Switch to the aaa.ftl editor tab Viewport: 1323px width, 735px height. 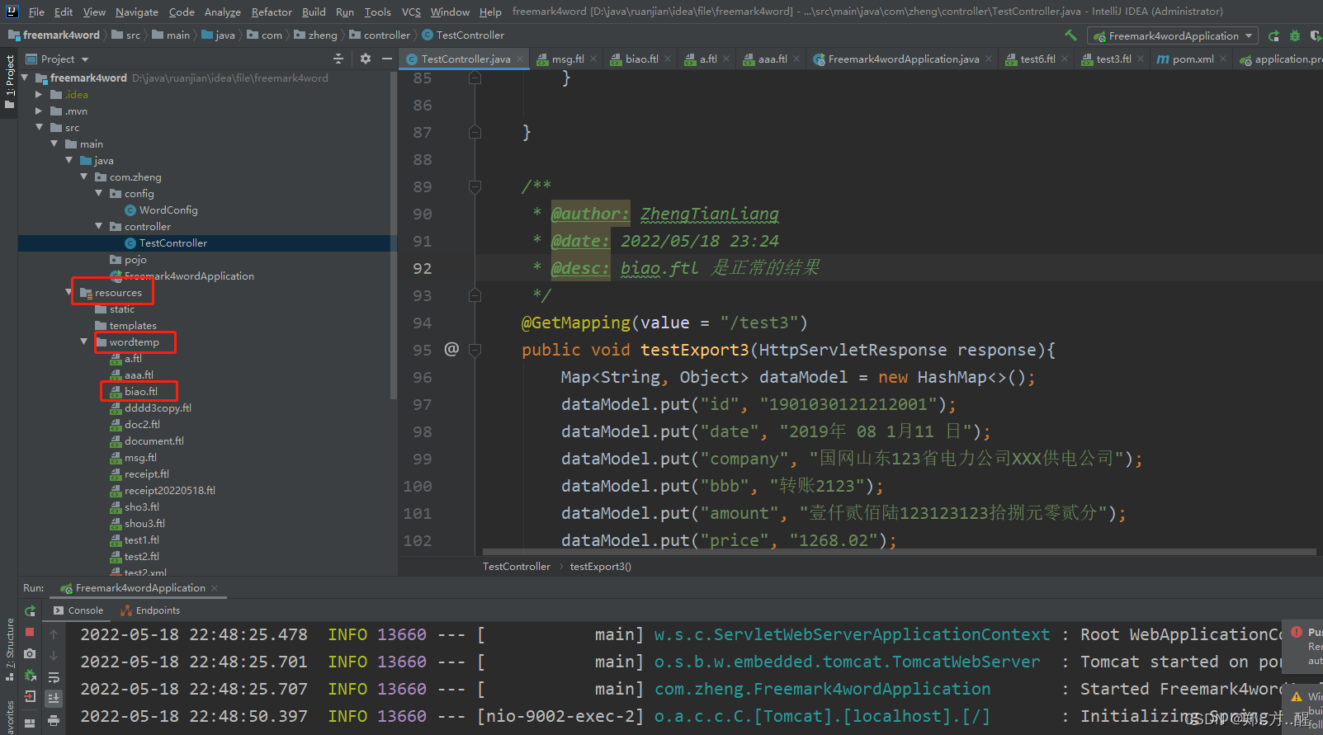pyautogui.click(x=772, y=59)
